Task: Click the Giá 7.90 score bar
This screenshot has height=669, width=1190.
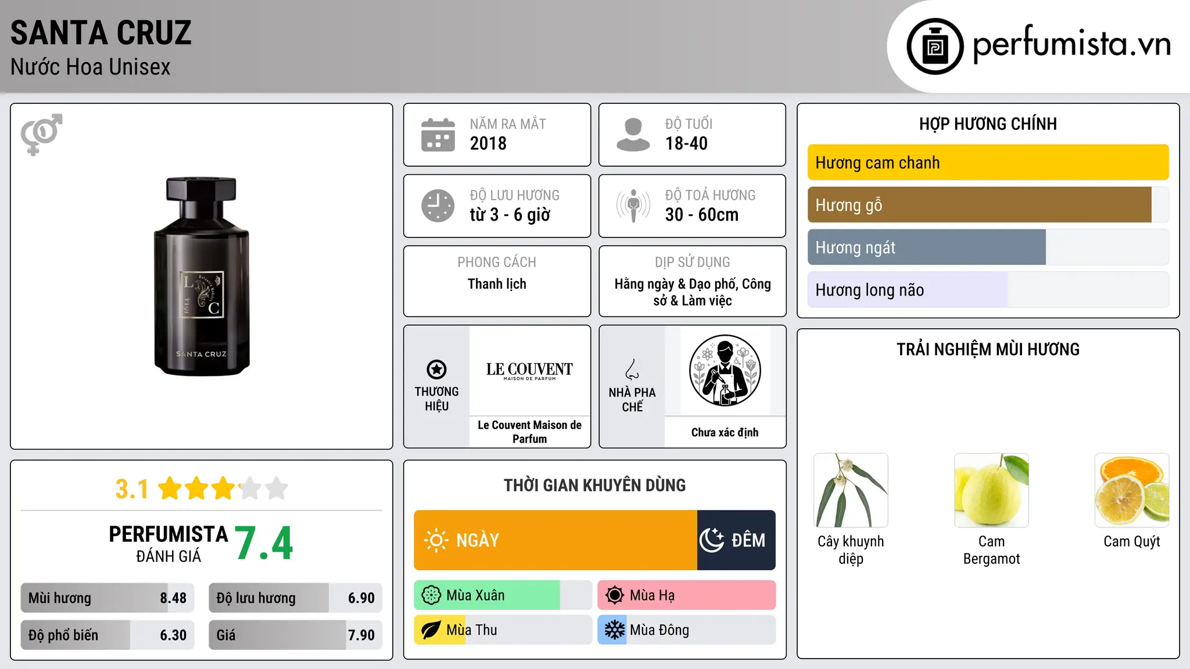Action: tap(295, 635)
